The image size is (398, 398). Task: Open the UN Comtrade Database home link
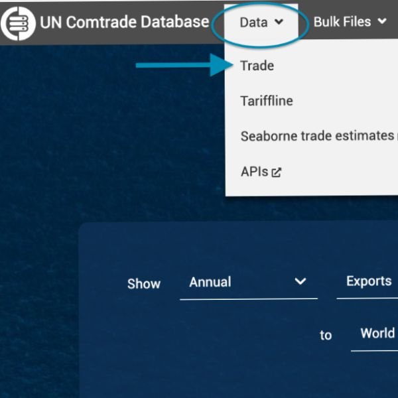click(125, 22)
